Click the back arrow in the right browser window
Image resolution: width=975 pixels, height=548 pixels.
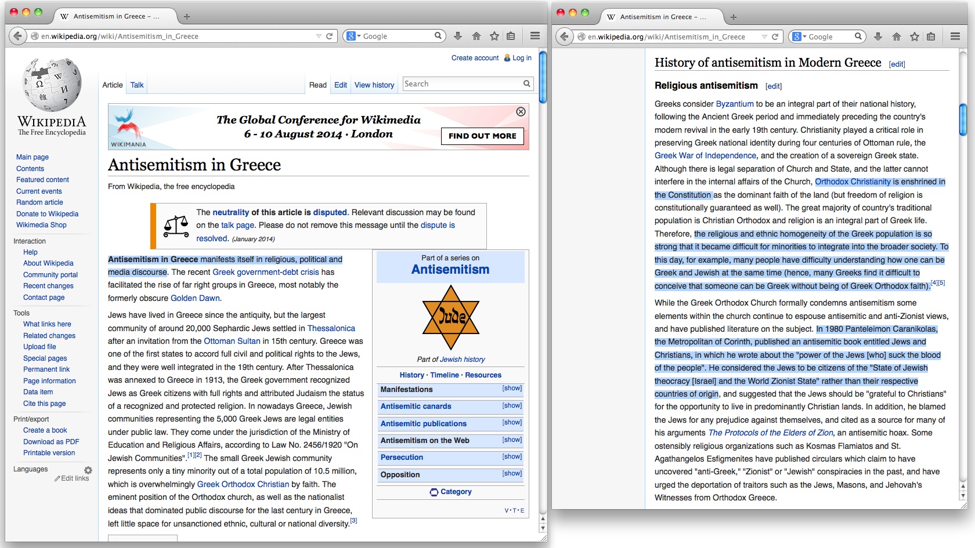coord(565,37)
